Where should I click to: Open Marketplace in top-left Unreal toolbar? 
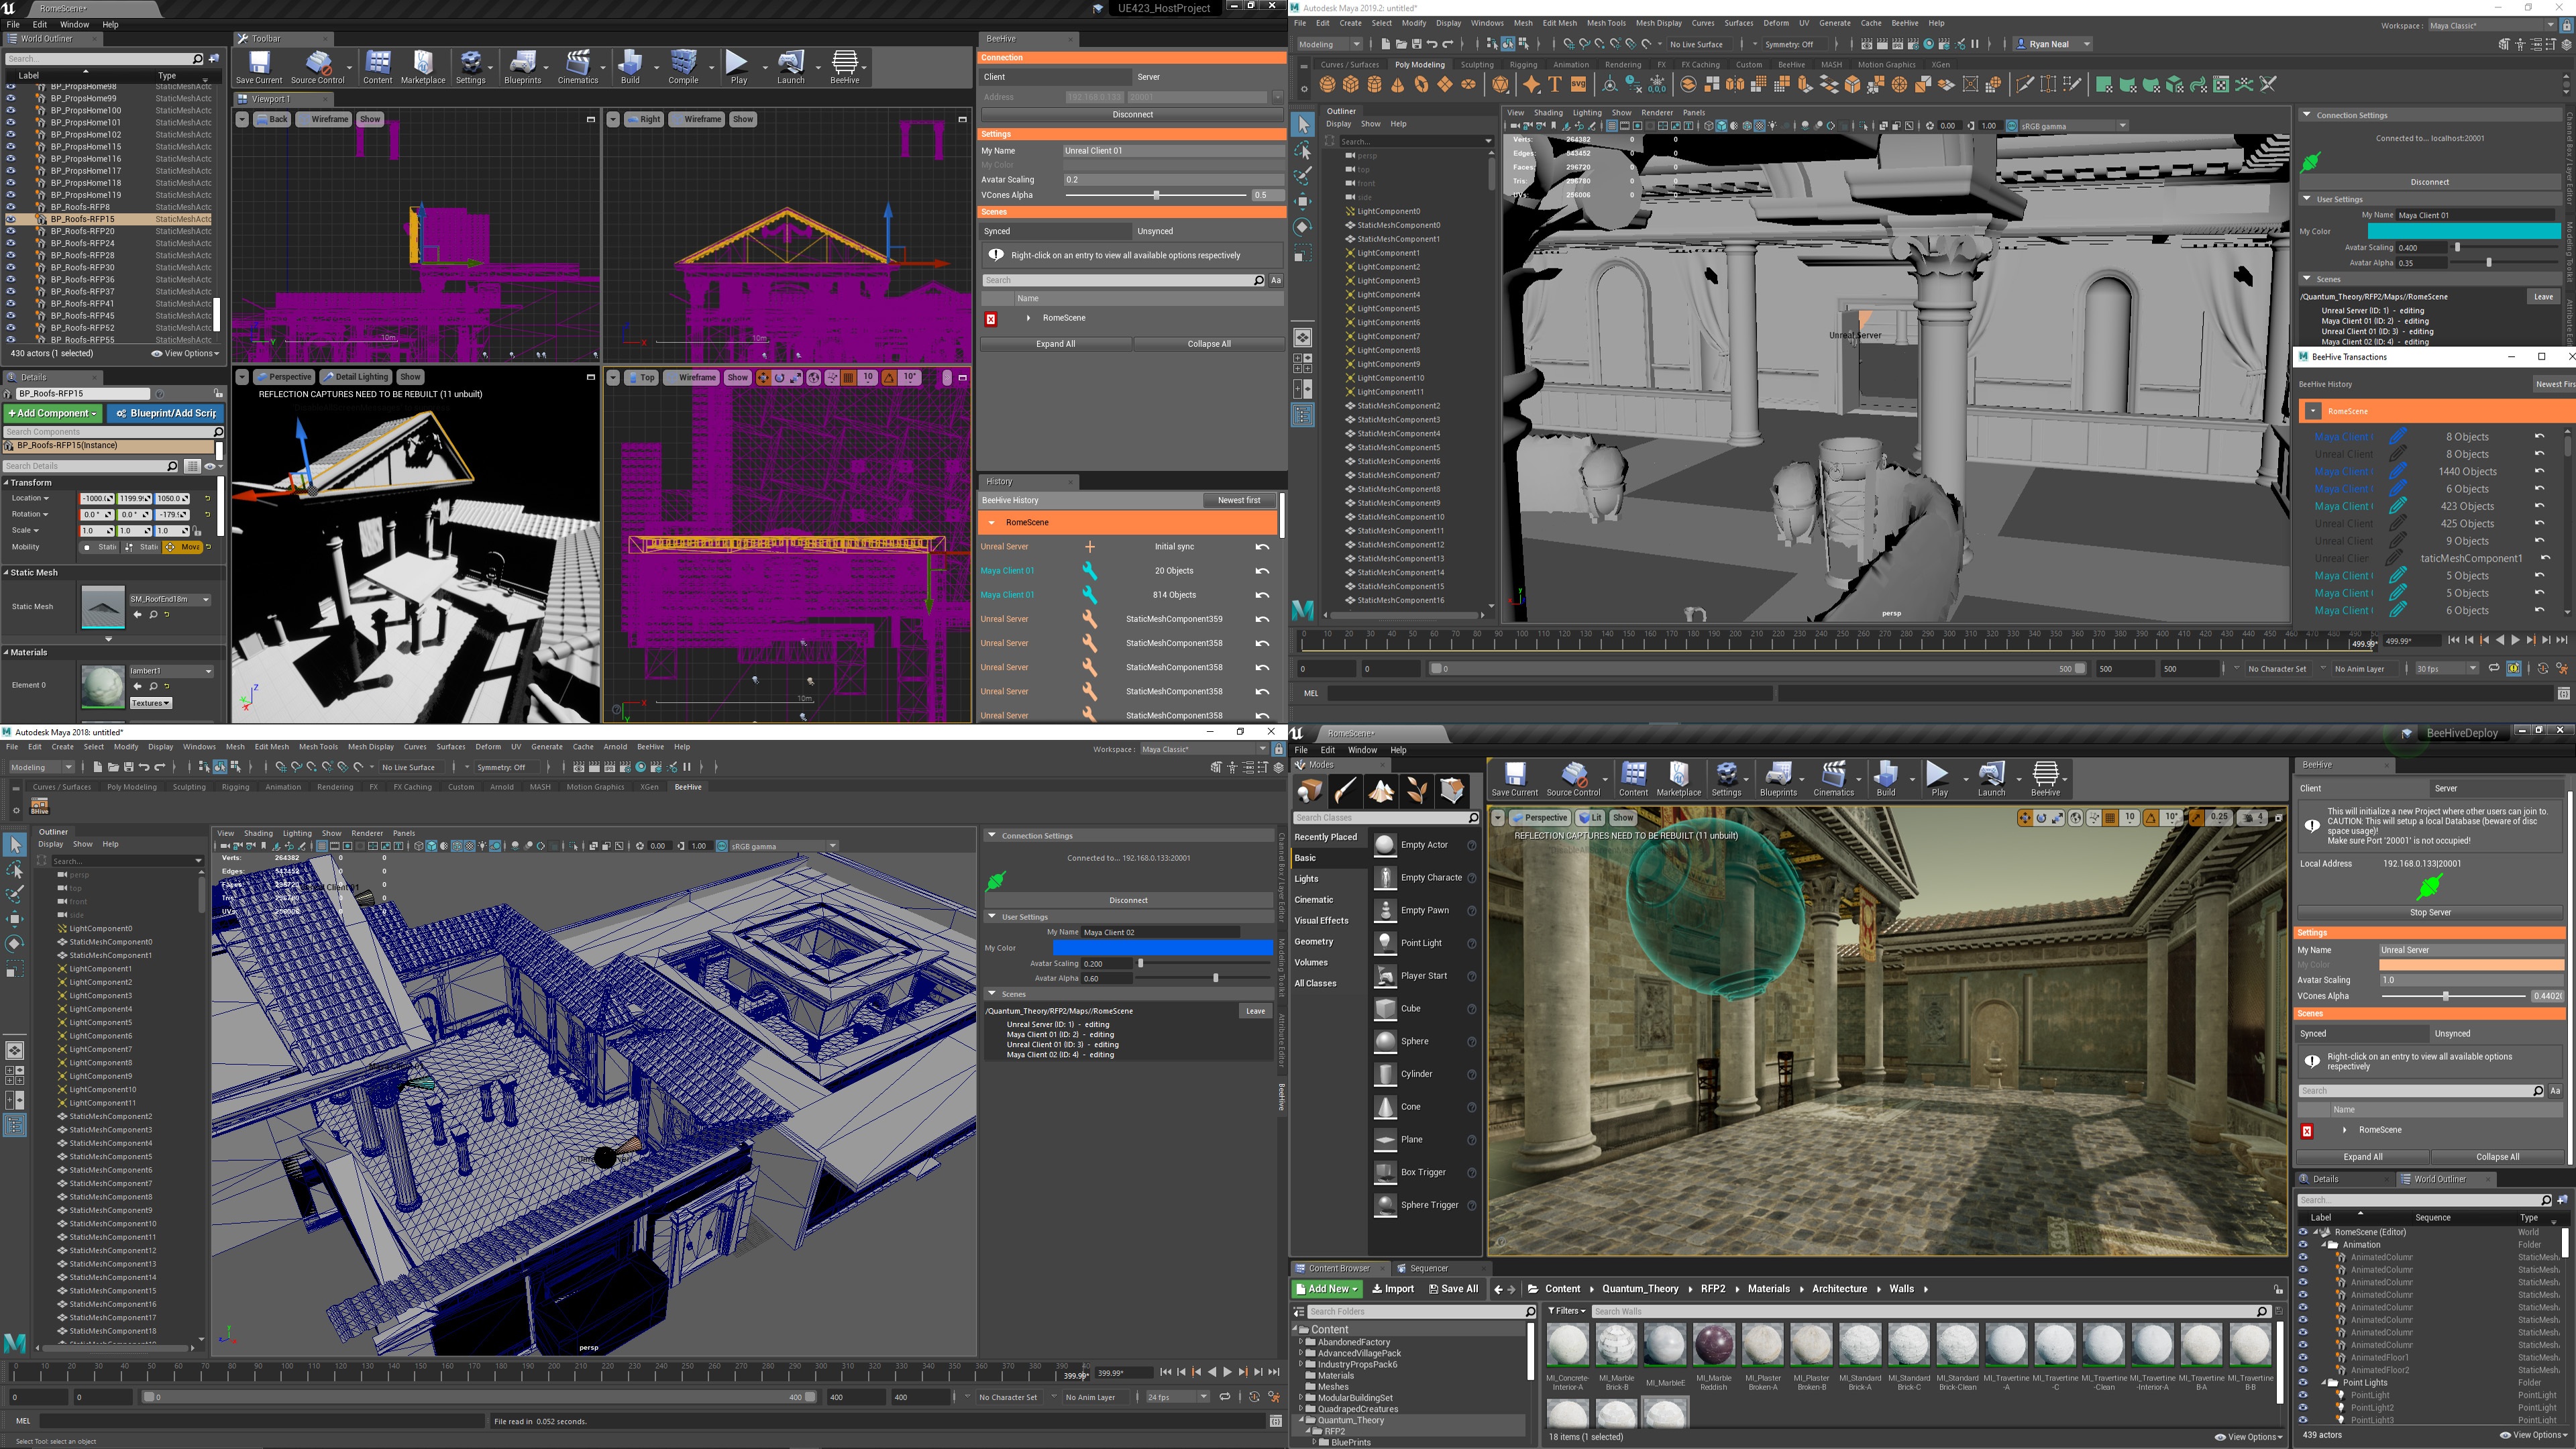[423, 67]
